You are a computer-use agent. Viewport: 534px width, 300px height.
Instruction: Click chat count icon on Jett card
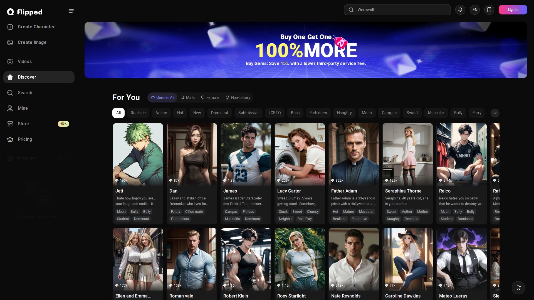(x=117, y=181)
